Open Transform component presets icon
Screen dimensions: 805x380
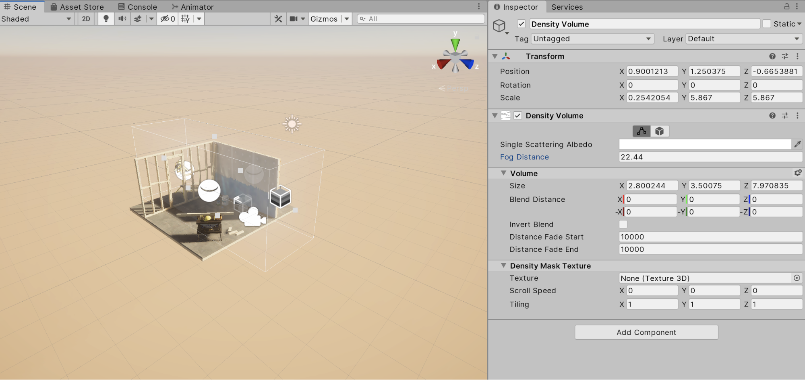785,57
